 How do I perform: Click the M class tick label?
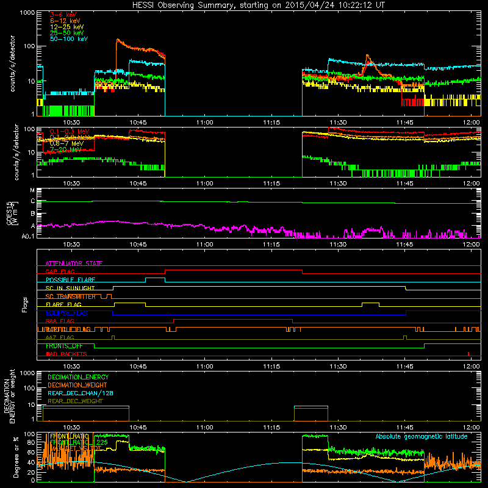[x=32, y=190]
